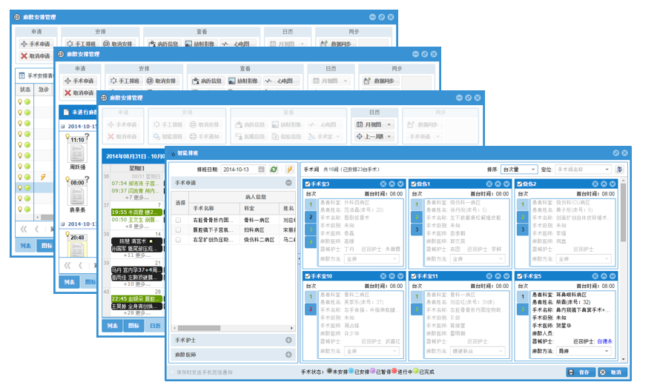Open 麻醉方法 dropdown in 手术室5 card

tap(584, 352)
